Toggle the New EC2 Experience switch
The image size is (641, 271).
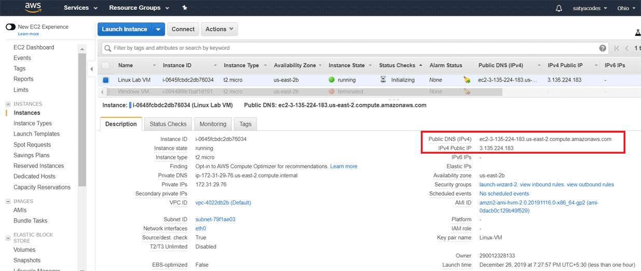click(x=10, y=27)
